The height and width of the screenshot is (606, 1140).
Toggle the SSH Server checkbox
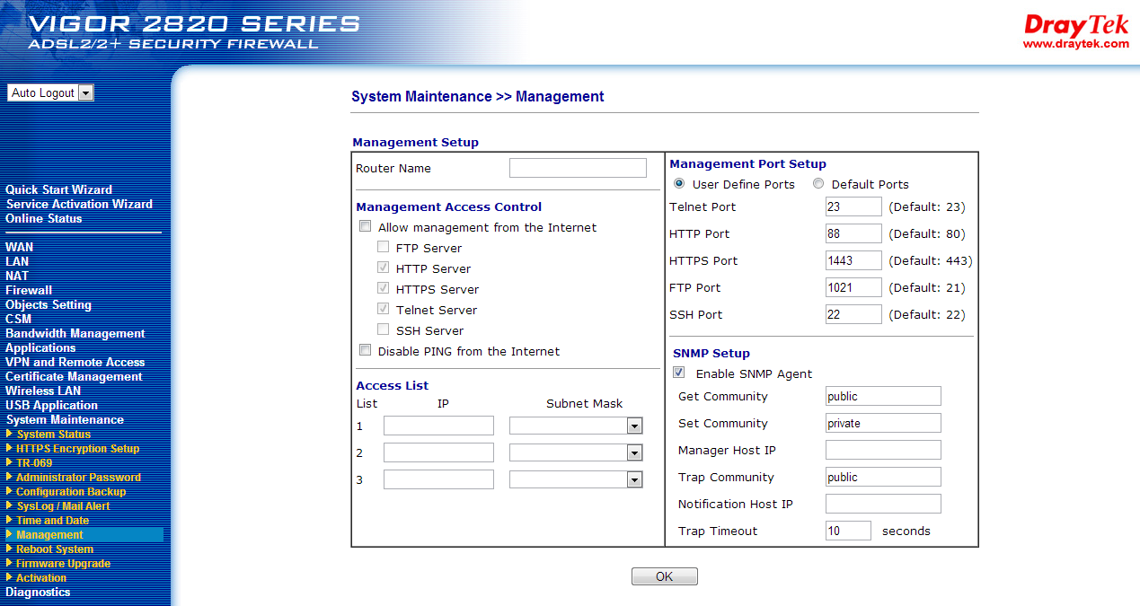click(x=384, y=330)
